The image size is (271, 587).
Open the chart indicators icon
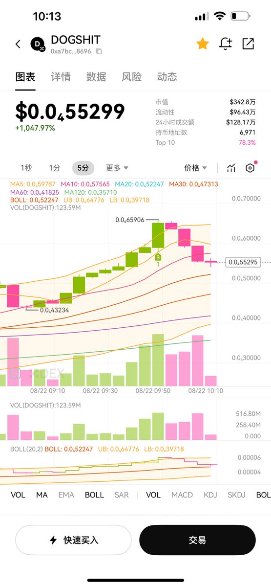231,168
